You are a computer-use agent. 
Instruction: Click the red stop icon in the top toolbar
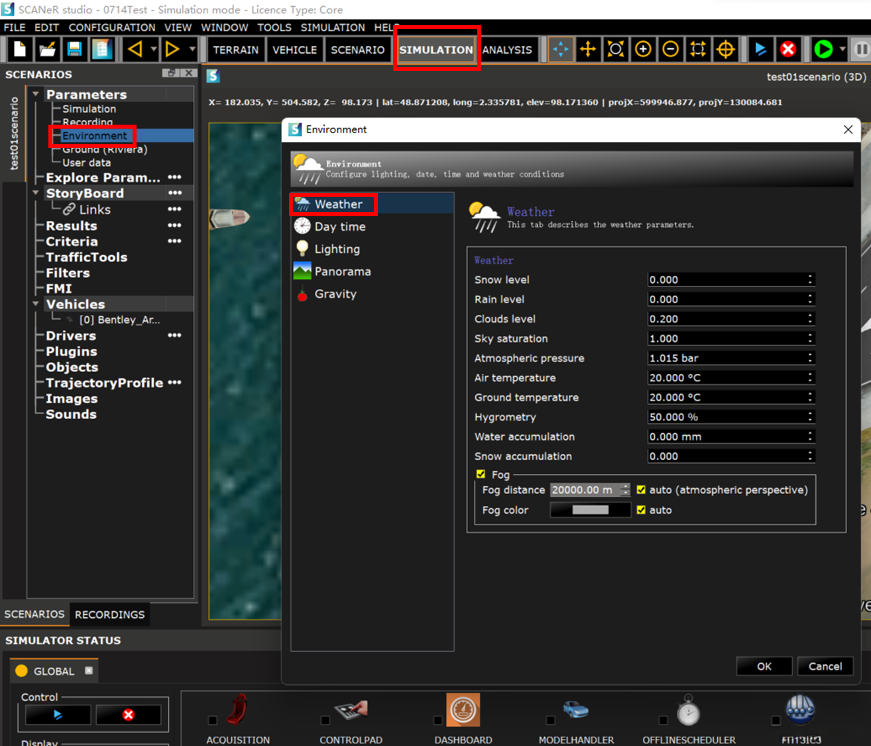[x=788, y=49]
